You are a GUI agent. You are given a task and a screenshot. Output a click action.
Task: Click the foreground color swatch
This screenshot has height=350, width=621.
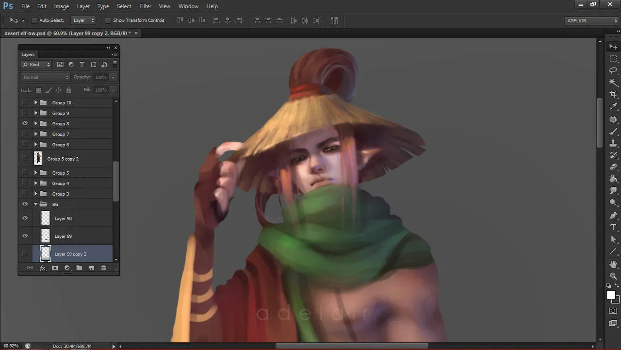click(x=611, y=295)
